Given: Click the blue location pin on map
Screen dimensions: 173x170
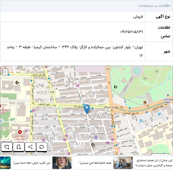Looking at the screenshot, I should pyautogui.click(x=87, y=109).
